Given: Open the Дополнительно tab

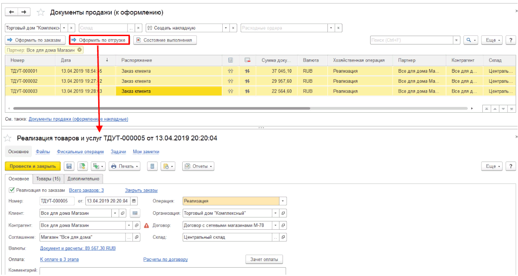Looking at the screenshot, I should click(84, 179).
